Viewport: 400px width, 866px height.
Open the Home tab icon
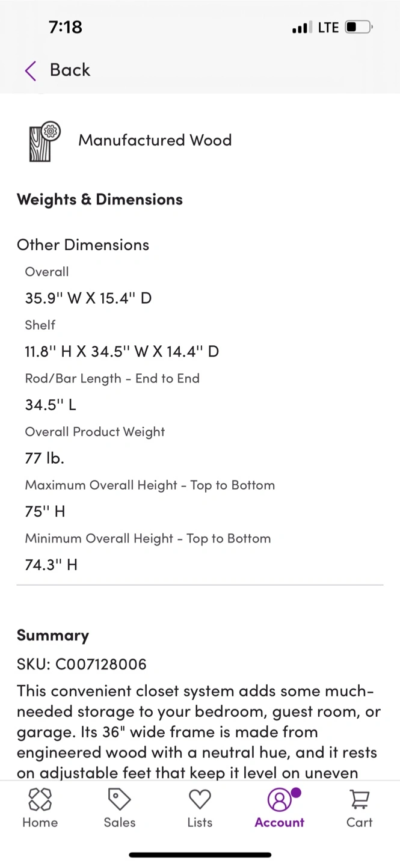[x=40, y=800]
